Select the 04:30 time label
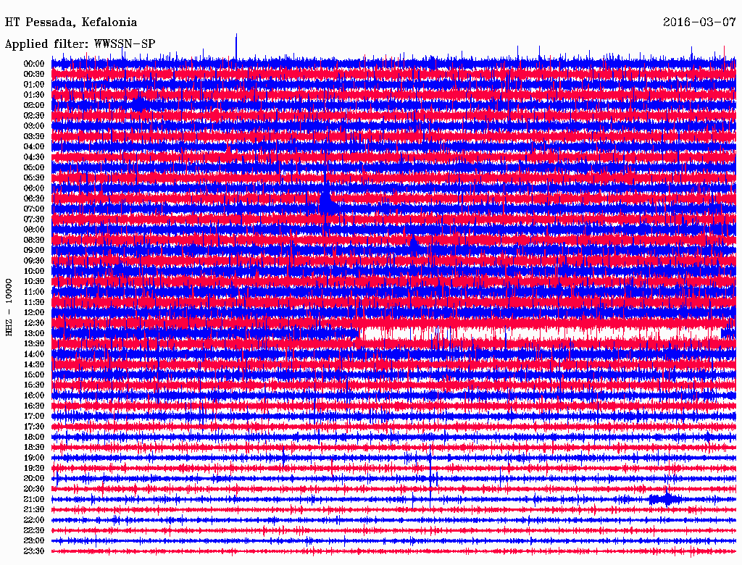Screen dimensions: 742x565 (x=34, y=157)
